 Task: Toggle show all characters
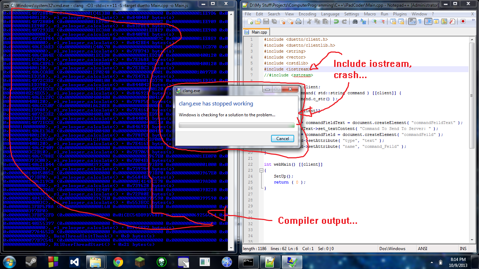coord(420,21)
